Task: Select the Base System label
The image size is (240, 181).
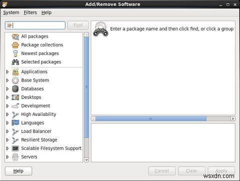Action: point(35,80)
